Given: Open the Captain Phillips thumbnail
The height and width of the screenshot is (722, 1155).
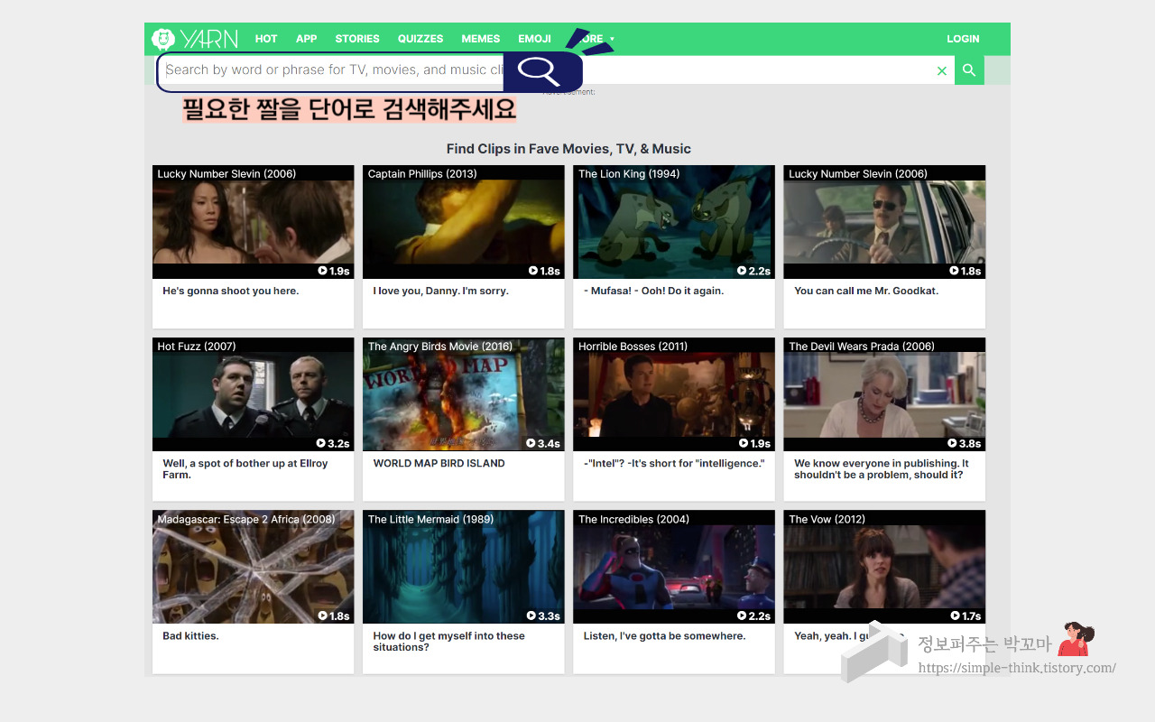Looking at the screenshot, I should click(464, 222).
